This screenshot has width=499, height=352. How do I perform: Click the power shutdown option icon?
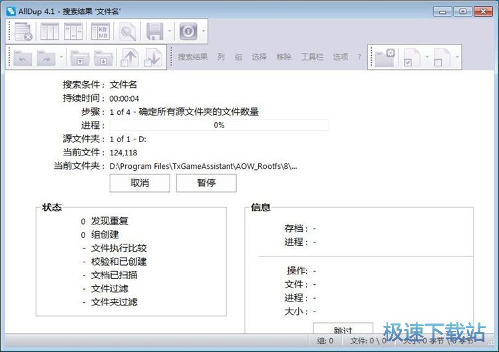point(188,31)
